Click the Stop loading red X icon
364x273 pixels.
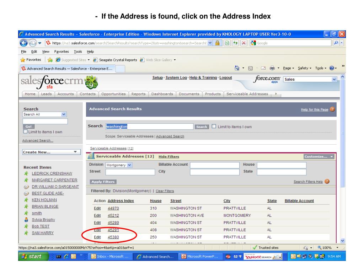pyautogui.click(x=243, y=43)
